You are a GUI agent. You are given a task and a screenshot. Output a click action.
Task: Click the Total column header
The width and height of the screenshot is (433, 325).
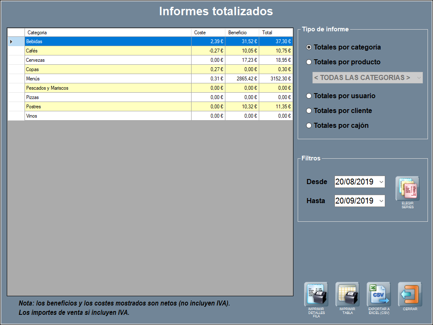(x=276, y=33)
